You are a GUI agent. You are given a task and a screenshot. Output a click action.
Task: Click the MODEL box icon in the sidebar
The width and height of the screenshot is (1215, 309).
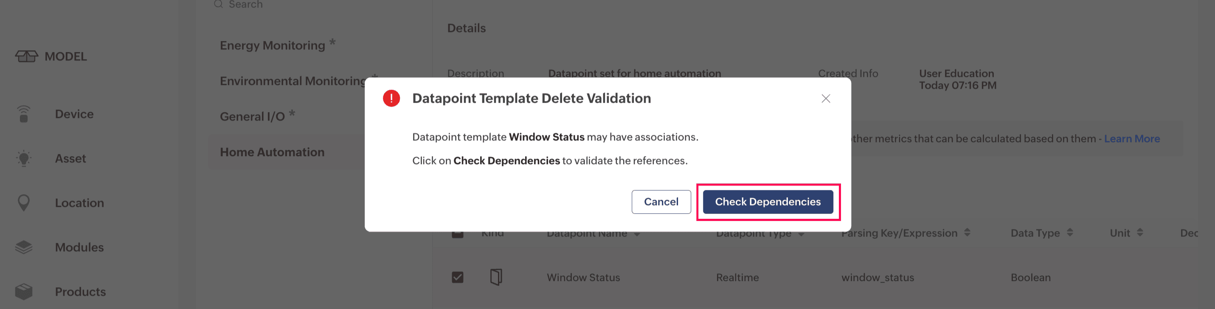click(26, 56)
